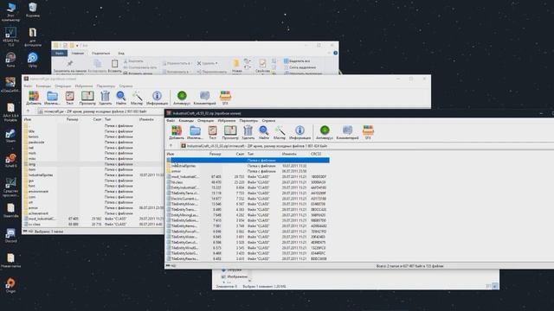Open Discord desktop shortcut
Viewport: 554px width, 311px height.
(x=10, y=236)
